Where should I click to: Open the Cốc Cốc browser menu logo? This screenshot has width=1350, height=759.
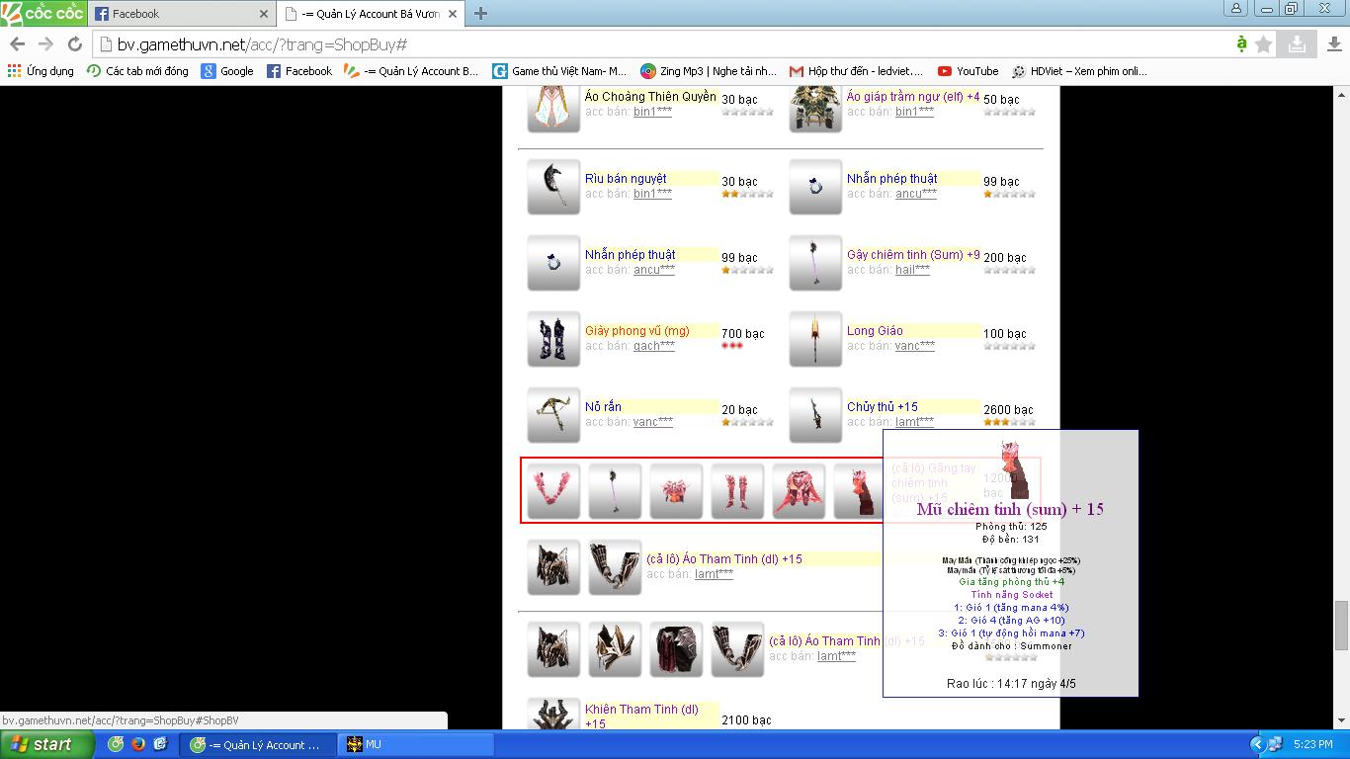pyautogui.click(x=43, y=13)
